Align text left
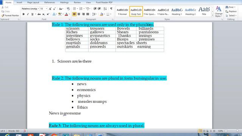 [74, 14]
